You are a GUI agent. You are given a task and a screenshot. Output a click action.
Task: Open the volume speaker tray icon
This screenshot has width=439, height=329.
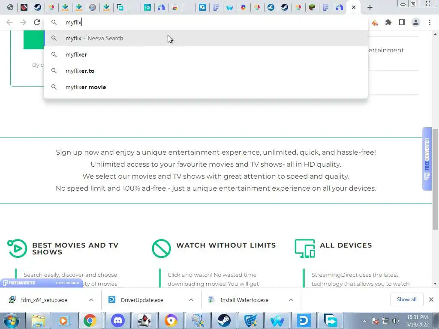395,321
